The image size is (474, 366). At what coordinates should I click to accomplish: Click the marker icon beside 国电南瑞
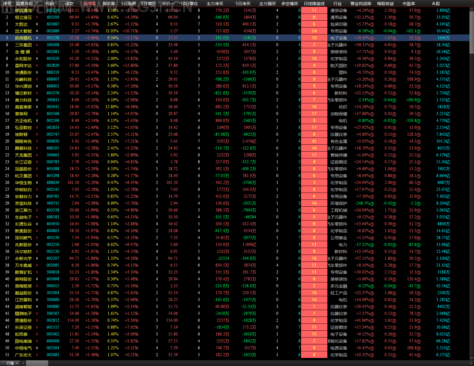tap(37, 341)
